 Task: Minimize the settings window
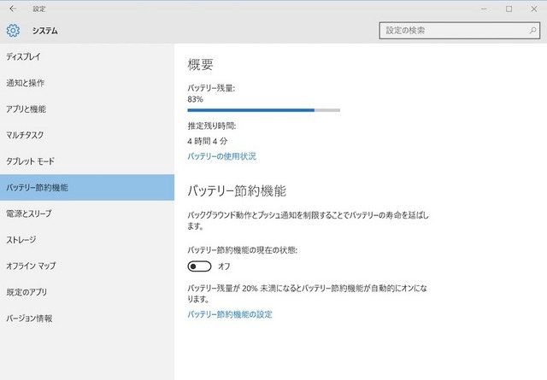pyautogui.click(x=484, y=9)
